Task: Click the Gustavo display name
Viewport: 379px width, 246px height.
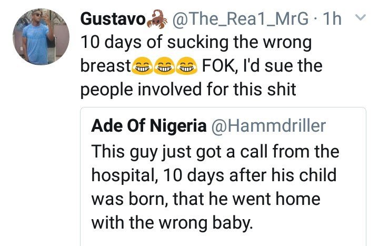Action: 113,19
